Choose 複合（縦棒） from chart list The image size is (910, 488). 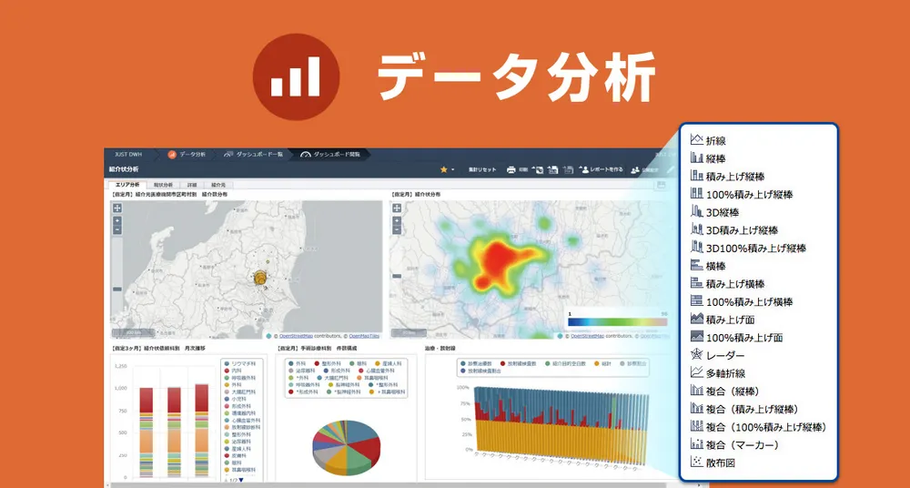click(x=725, y=391)
